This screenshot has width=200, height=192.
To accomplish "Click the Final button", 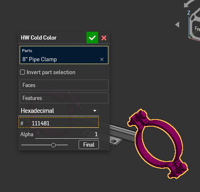I will tap(89, 145).
